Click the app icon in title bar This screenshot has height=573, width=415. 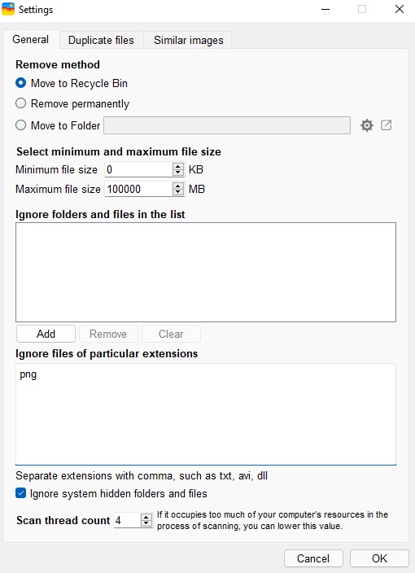[8, 9]
